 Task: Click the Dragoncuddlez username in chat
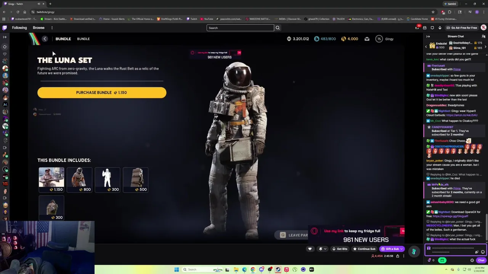click(437, 105)
